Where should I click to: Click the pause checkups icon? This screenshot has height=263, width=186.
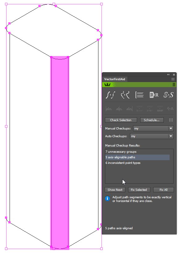pyautogui.click(x=171, y=120)
